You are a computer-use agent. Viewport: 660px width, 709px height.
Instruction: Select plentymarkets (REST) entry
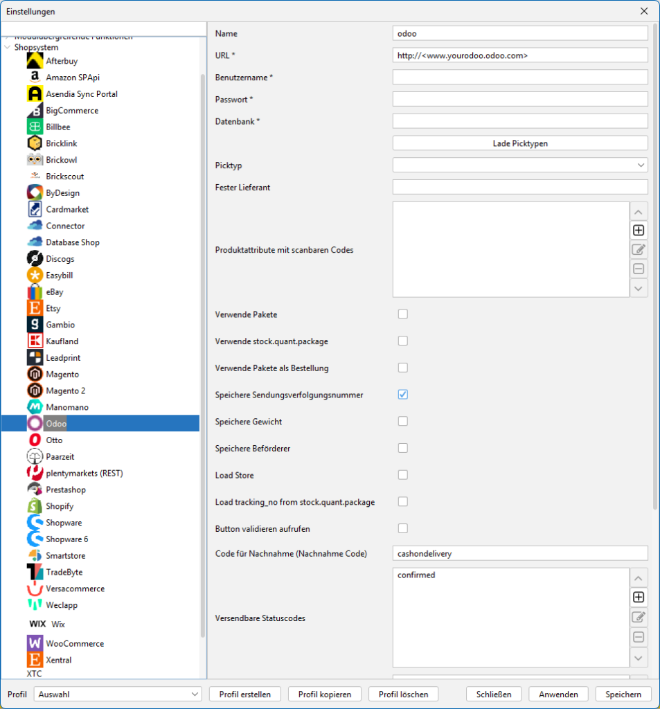point(84,474)
